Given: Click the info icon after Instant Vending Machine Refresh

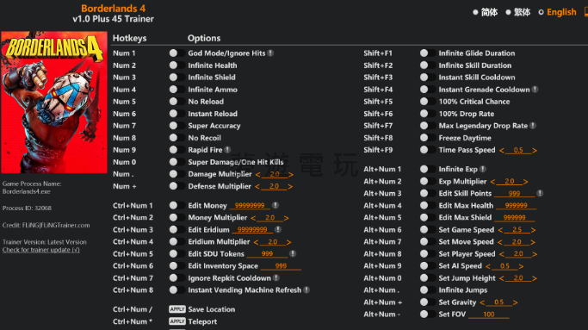Looking at the screenshot, I should pyautogui.click(x=306, y=290).
